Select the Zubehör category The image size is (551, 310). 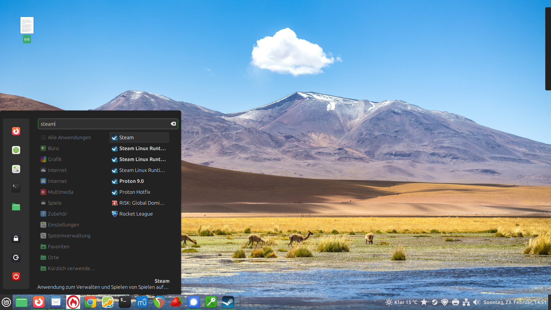click(x=69, y=214)
